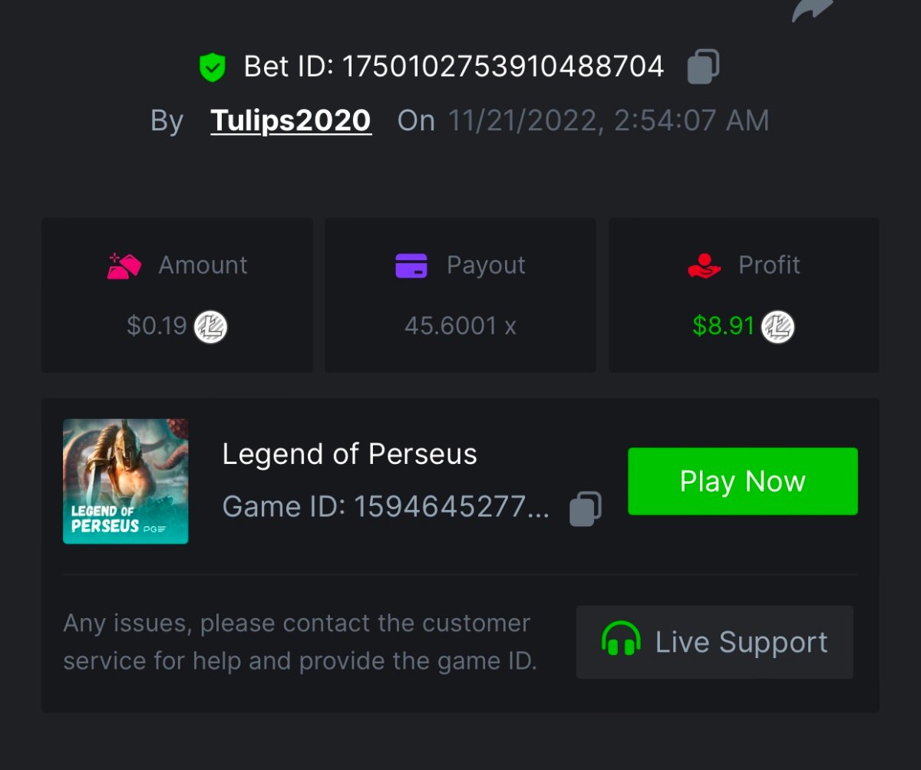Viewport: 921px width, 770px height.
Task: Click the pink Amount icon
Action: [x=124, y=265]
